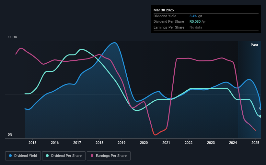Click the teal Dividend Per Share legend dot

pyautogui.click(x=47, y=156)
